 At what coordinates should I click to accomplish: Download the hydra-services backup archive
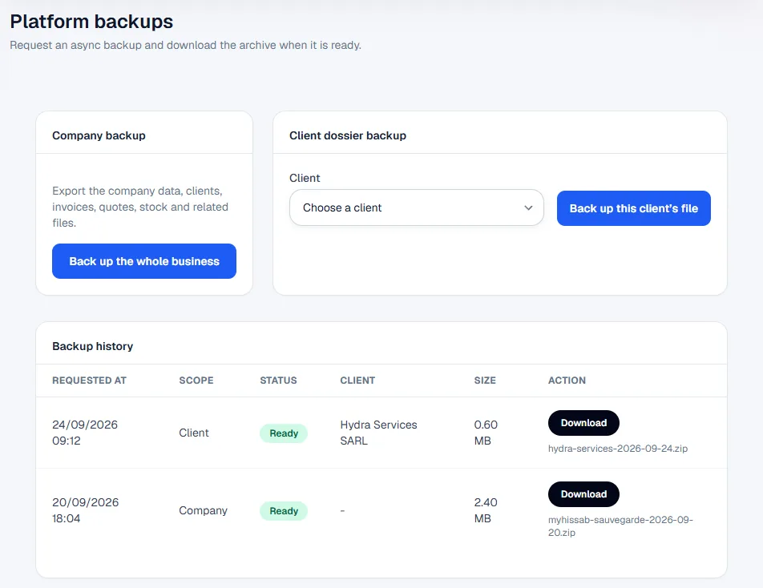tap(583, 423)
